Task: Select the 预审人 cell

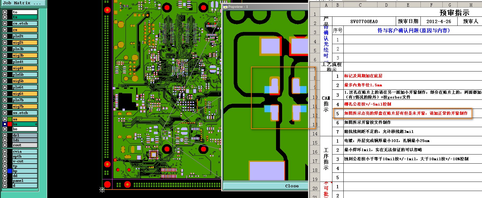Action: pos(470,21)
